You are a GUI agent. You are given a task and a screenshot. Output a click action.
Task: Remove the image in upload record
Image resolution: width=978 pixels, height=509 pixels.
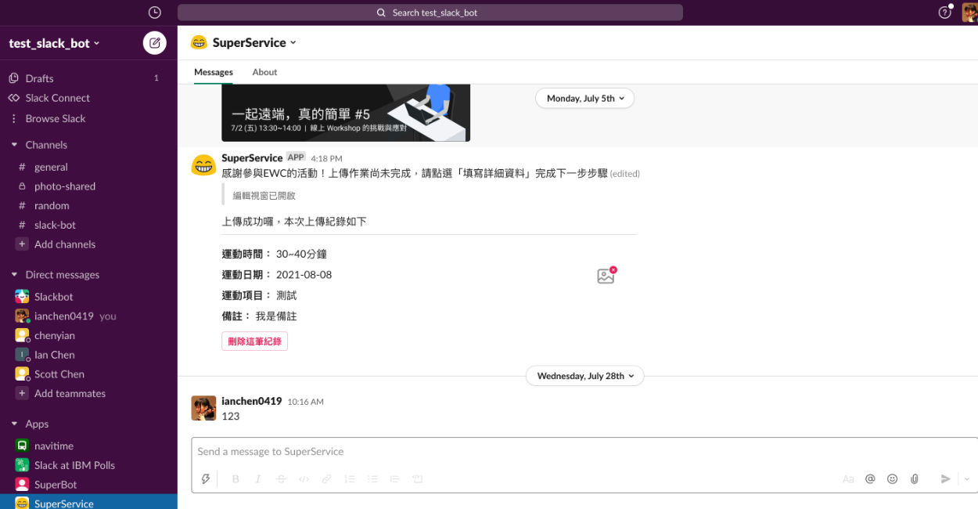click(x=613, y=270)
